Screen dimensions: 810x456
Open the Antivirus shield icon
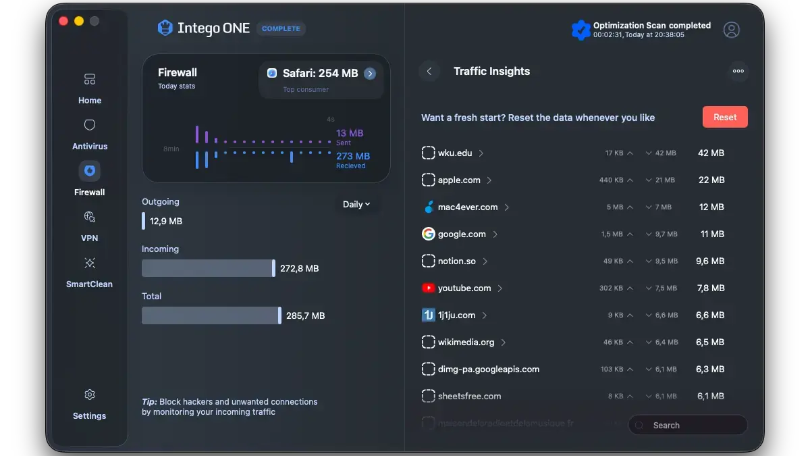pyautogui.click(x=89, y=125)
